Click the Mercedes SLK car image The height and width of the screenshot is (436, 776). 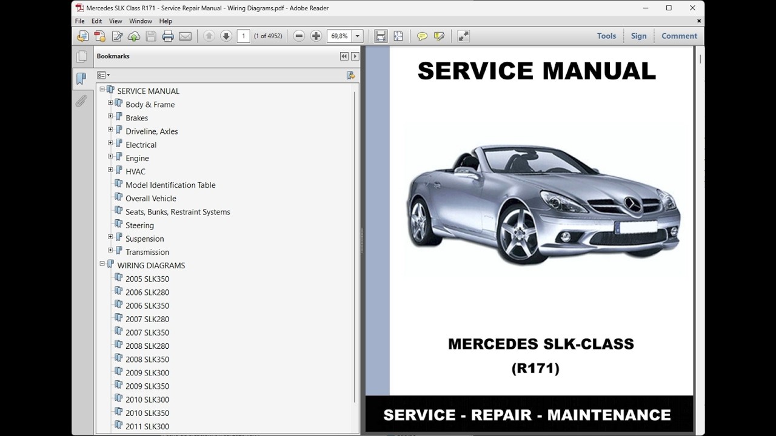point(543,203)
